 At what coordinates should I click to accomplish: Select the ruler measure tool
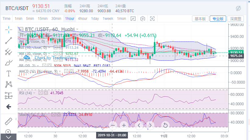point(9,121)
